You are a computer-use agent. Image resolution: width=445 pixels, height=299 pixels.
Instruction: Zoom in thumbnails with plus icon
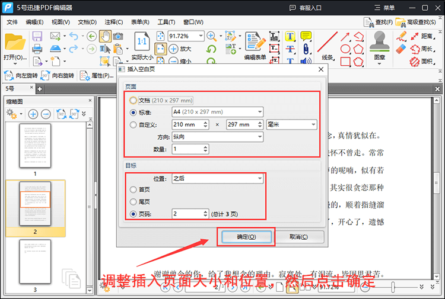tap(33, 114)
